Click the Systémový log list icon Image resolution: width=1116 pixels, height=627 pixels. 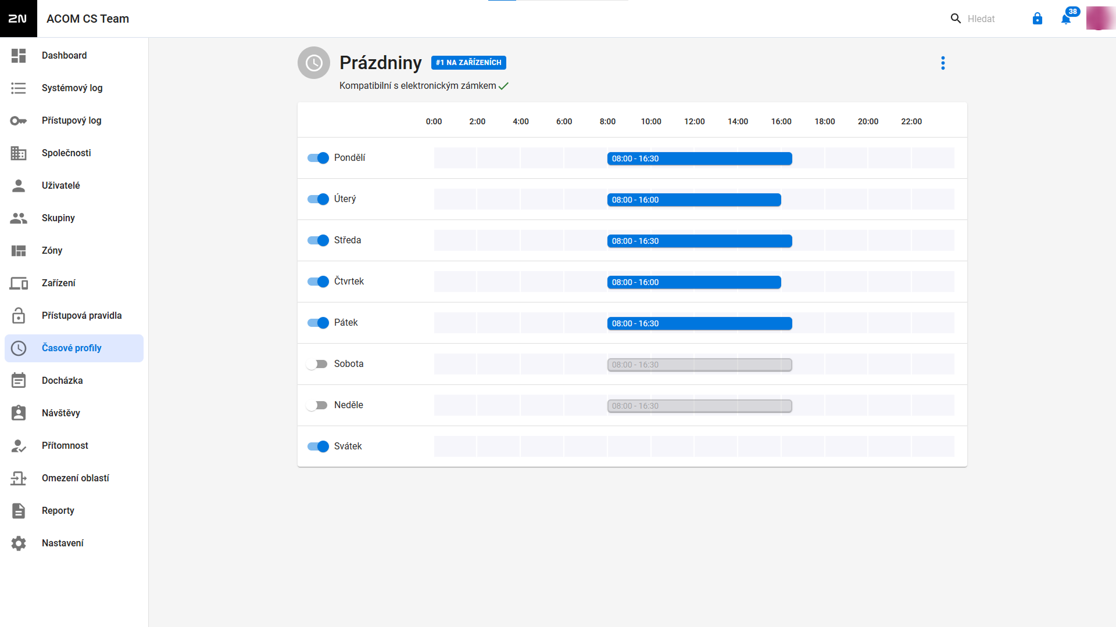pyautogui.click(x=19, y=88)
